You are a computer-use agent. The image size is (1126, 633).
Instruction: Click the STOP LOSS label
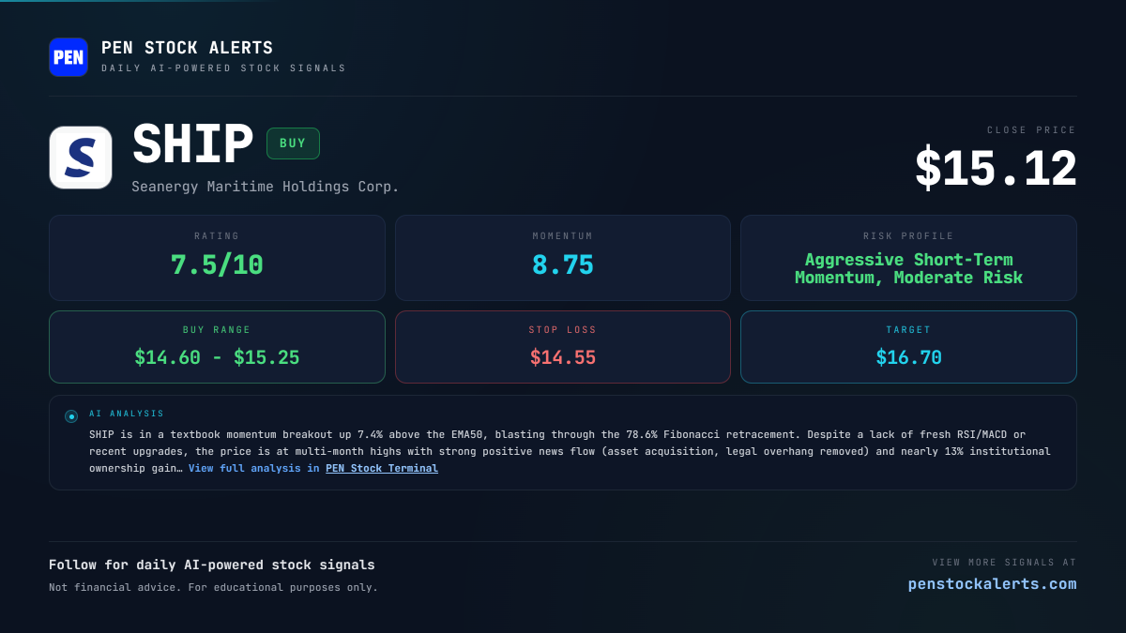[x=563, y=330]
